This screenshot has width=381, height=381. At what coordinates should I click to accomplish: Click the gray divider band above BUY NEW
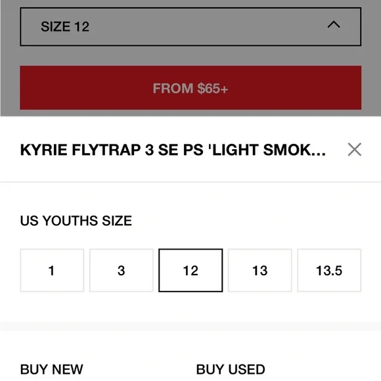pos(190,326)
